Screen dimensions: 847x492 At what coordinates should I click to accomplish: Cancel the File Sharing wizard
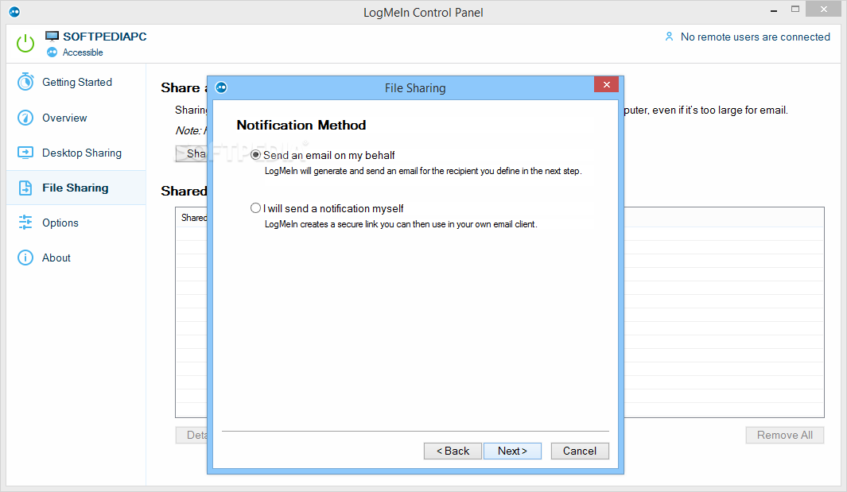(x=580, y=451)
